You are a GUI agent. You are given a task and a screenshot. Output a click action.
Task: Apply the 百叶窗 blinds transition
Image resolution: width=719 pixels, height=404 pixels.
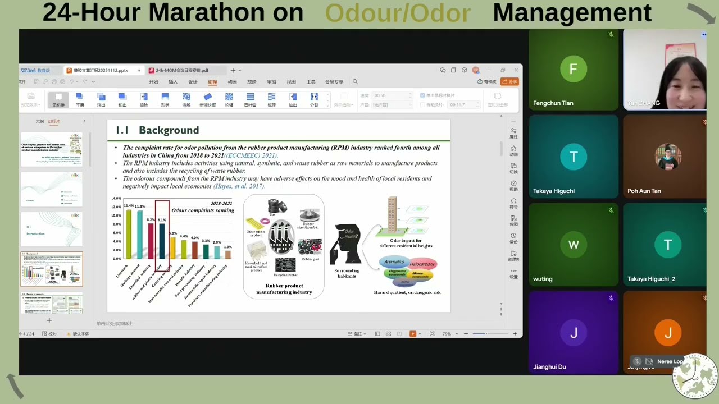tap(250, 100)
